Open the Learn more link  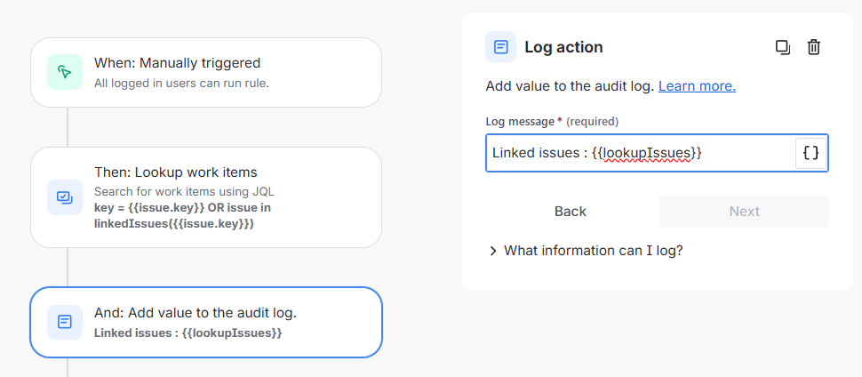697,86
